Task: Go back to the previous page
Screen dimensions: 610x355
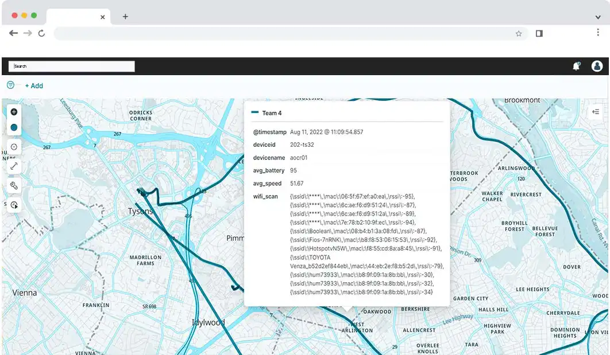Action: [13, 33]
